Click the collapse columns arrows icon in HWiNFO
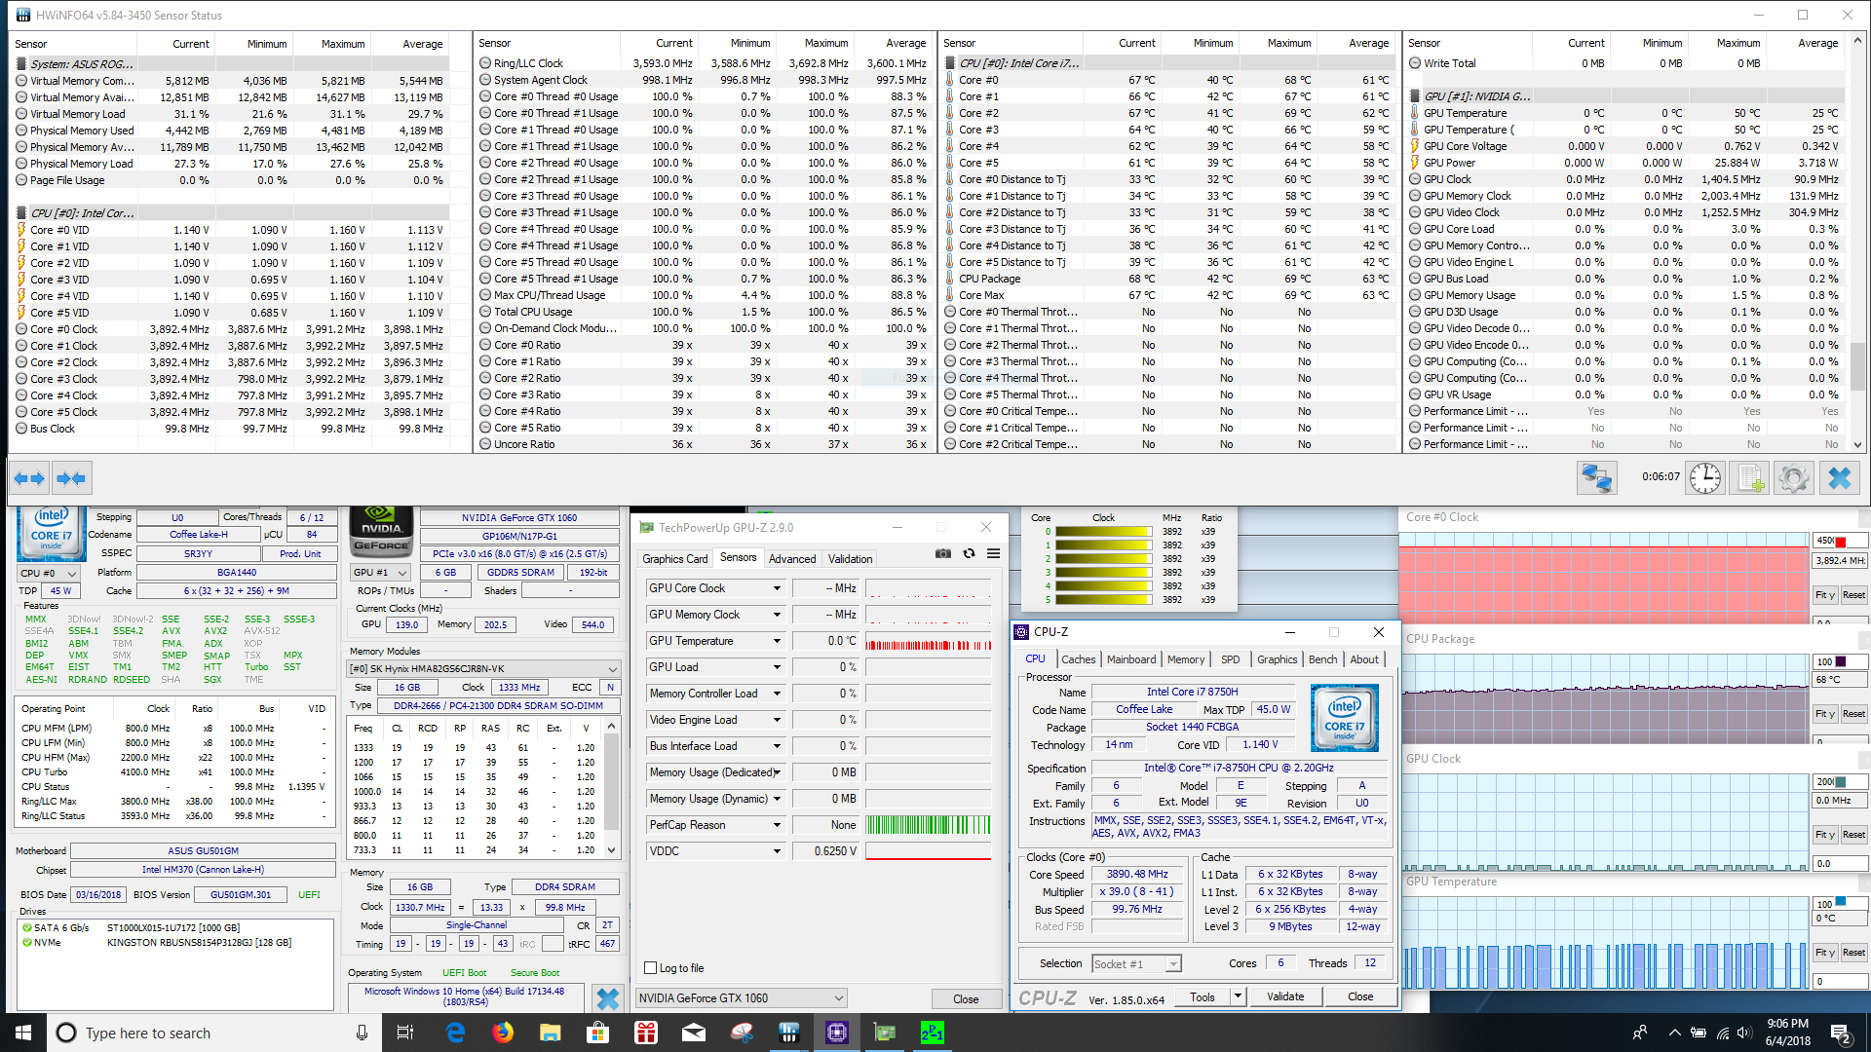This screenshot has width=1871, height=1052. point(71,478)
